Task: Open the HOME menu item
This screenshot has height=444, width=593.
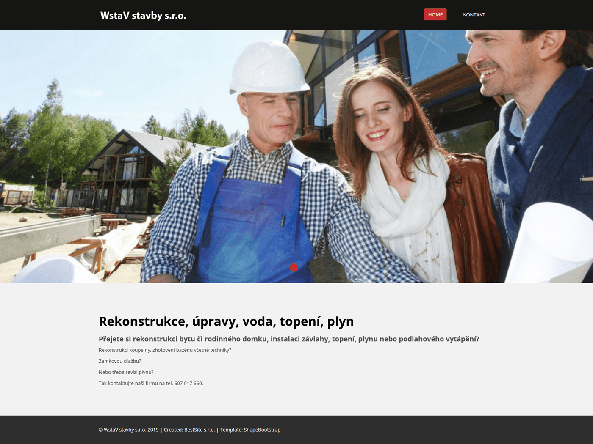Action: point(435,15)
